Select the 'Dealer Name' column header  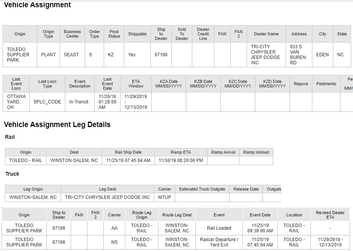(x=266, y=34)
